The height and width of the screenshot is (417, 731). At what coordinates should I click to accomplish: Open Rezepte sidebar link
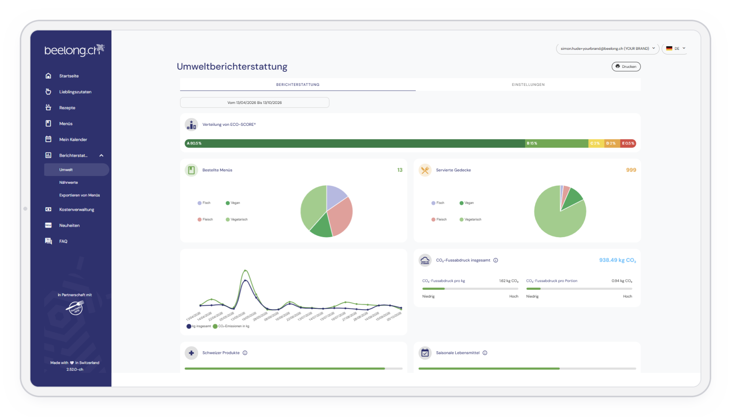click(67, 108)
